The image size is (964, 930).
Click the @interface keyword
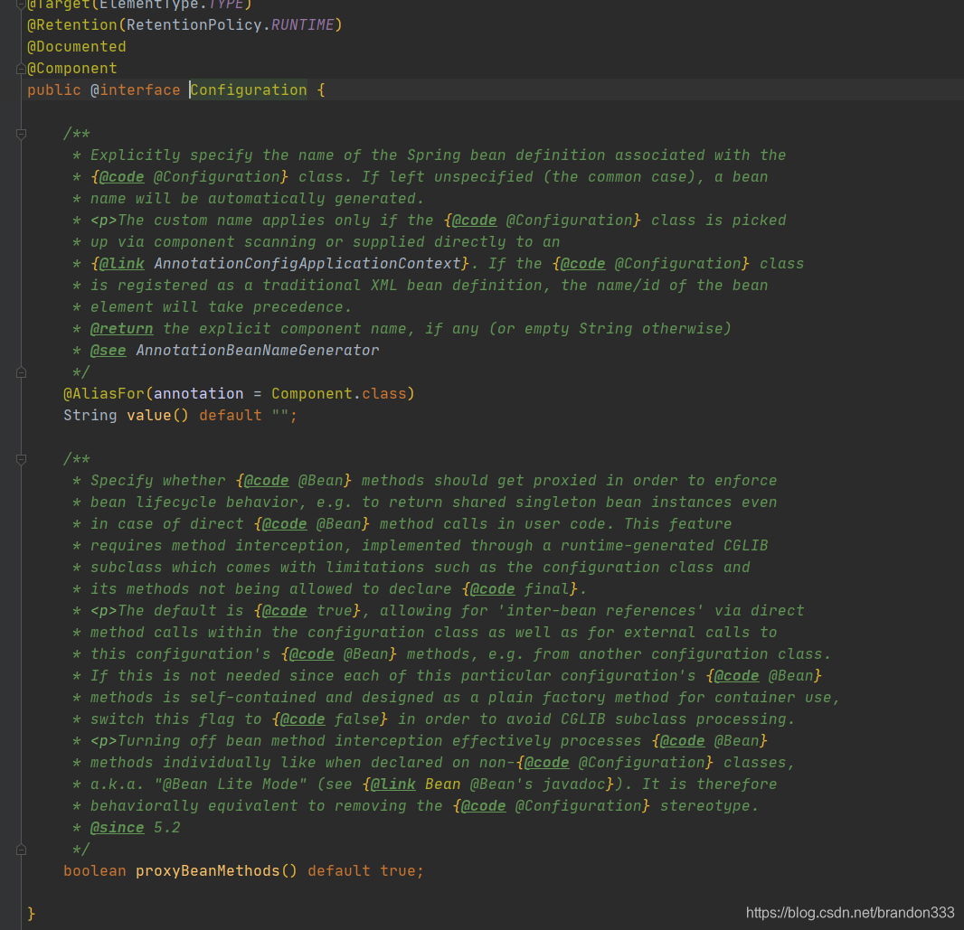pos(136,90)
